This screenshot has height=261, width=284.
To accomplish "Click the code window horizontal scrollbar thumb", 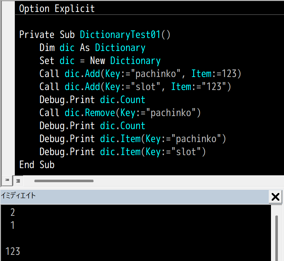I will (64, 181).
